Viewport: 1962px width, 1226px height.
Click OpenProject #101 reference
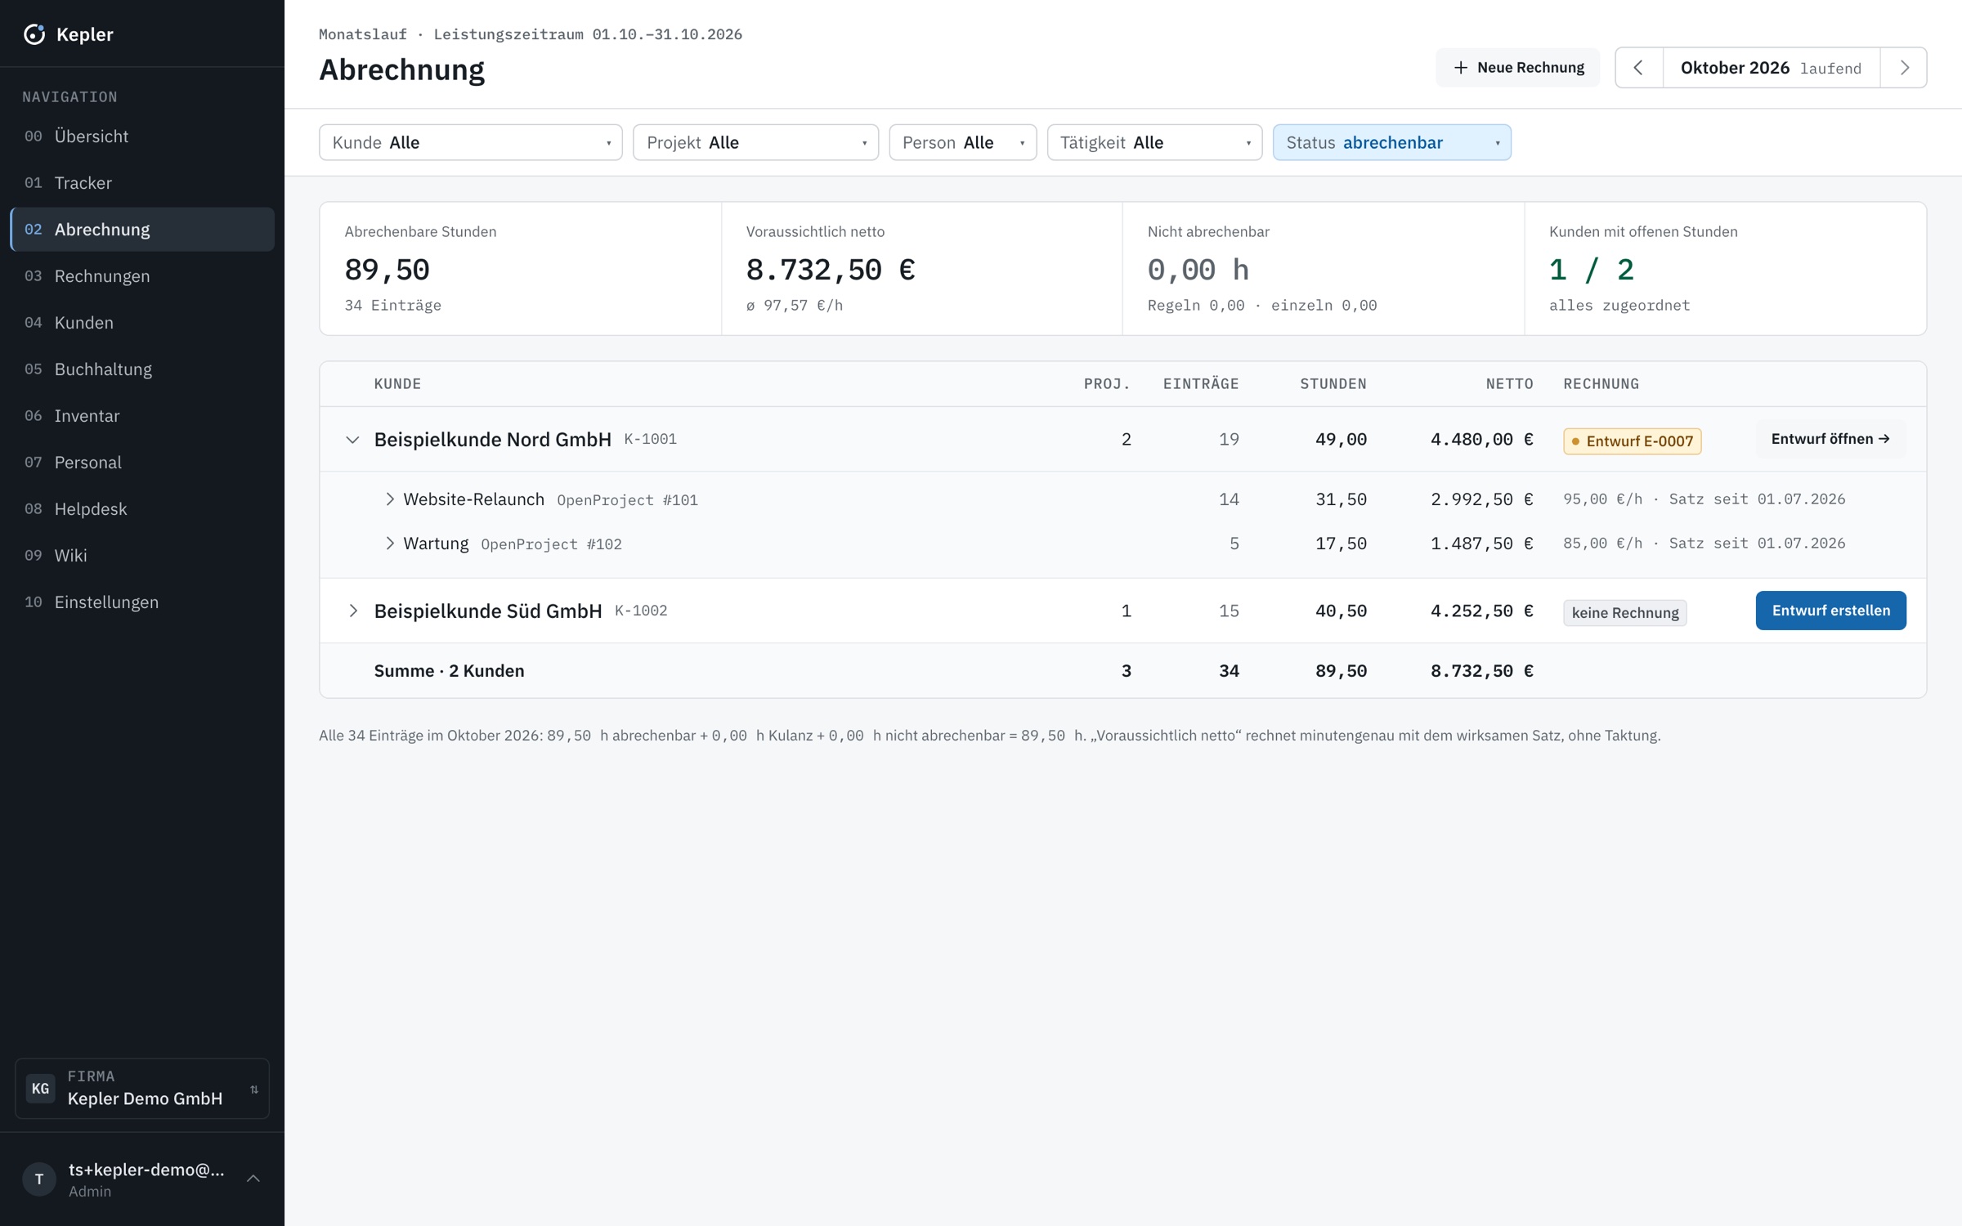point(628,500)
